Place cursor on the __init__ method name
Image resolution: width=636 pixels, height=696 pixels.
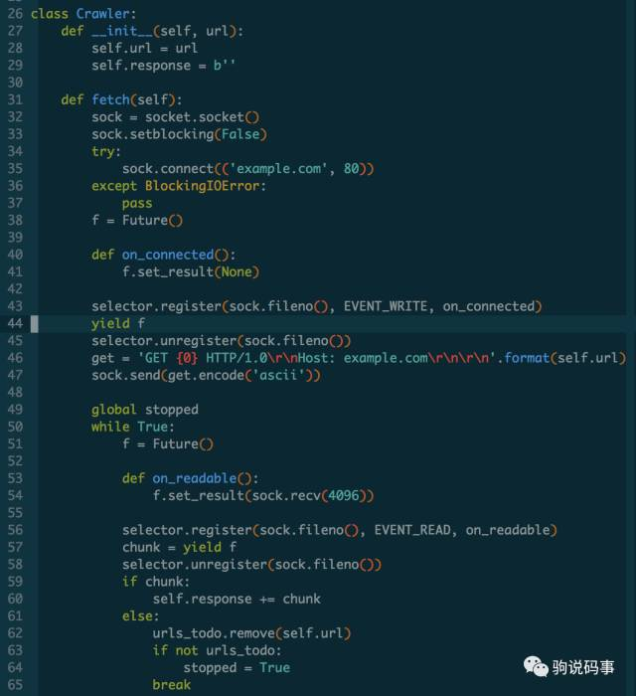122,31
